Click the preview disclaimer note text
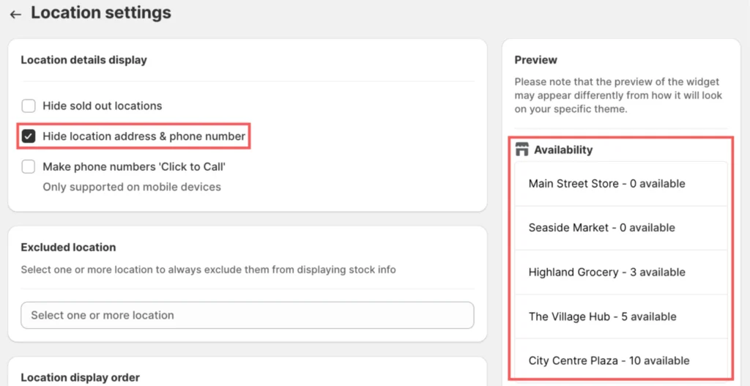Image resolution: width=750 pixels, height=386 pixels. click(x=618, y=95)
